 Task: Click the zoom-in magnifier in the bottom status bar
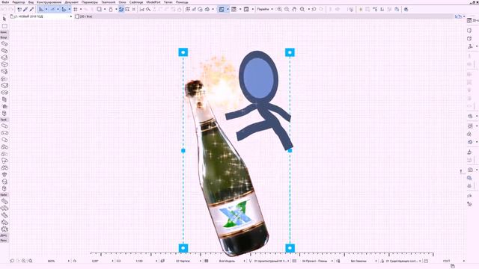coord(23,261)
